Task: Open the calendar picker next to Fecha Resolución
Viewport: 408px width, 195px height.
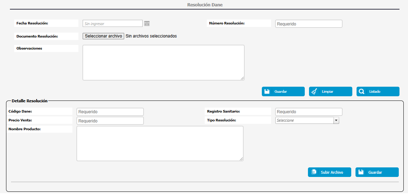Action: [147, 24]
